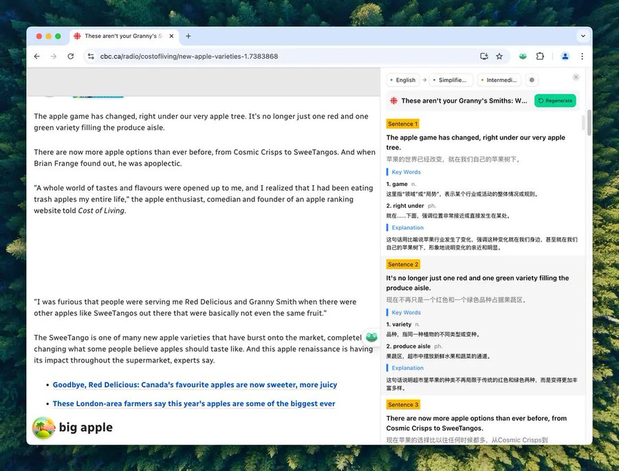Open the side panel settings icon
Image resolution: width=619 pixels, height=471 pixels.
click(532, 80)
